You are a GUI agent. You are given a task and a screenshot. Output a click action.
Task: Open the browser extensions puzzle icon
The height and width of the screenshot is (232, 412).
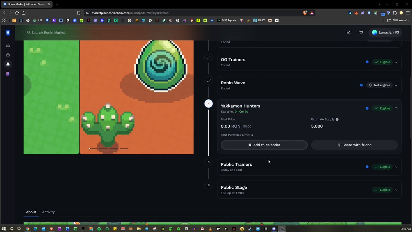click(x=394, y=13)
